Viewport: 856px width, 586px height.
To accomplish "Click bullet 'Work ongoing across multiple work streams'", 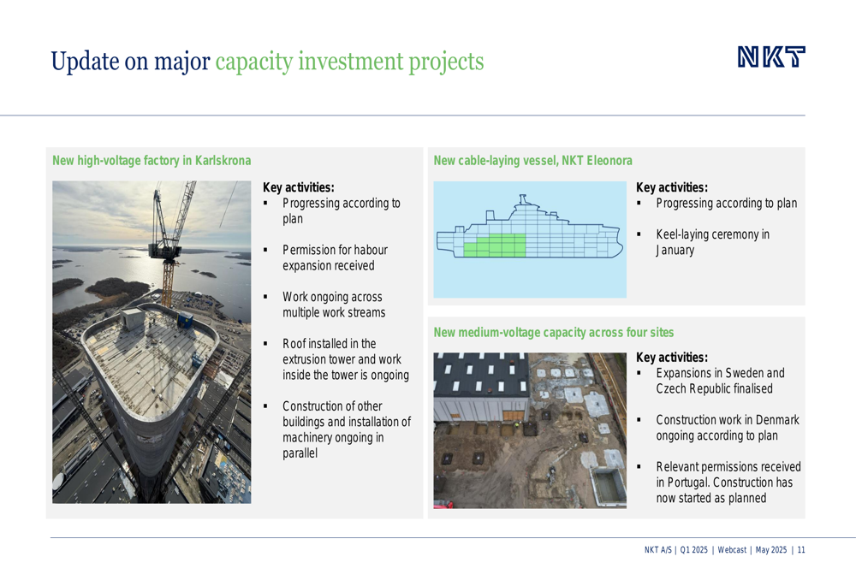I will (x=334, y=305).
